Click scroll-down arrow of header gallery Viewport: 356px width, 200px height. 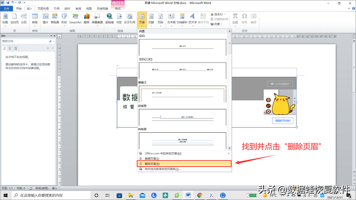click(229, 148)
